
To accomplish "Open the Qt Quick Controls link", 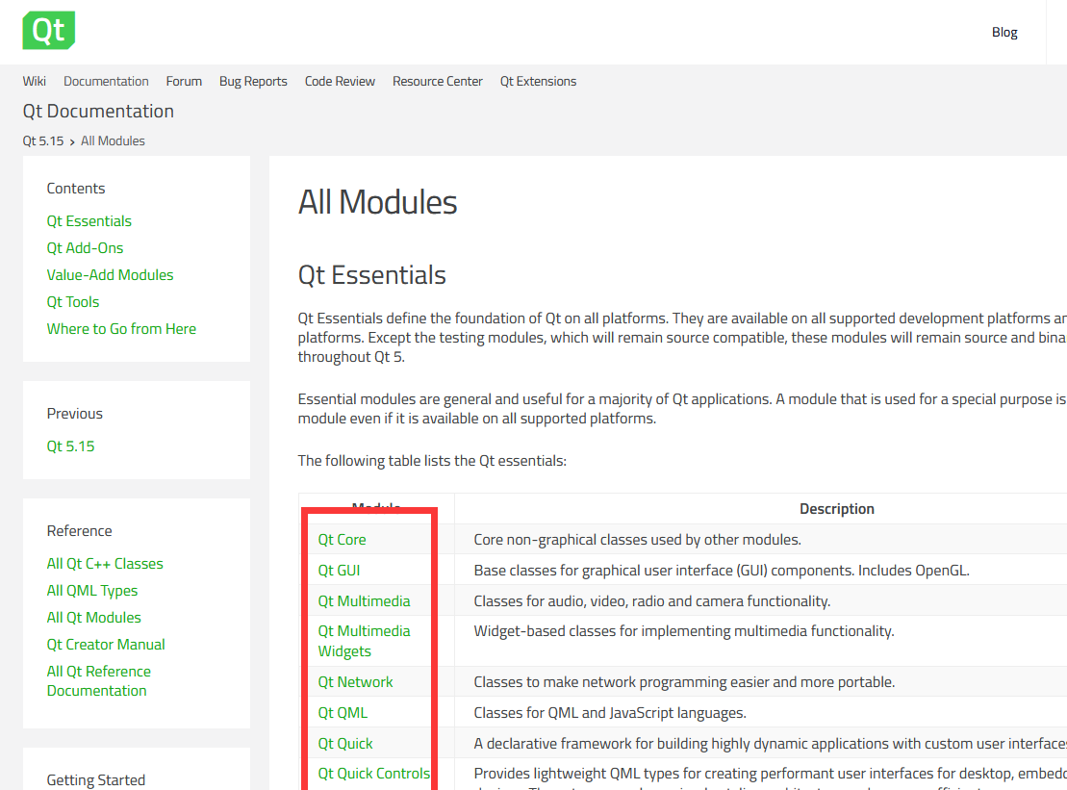I will 373,774.
